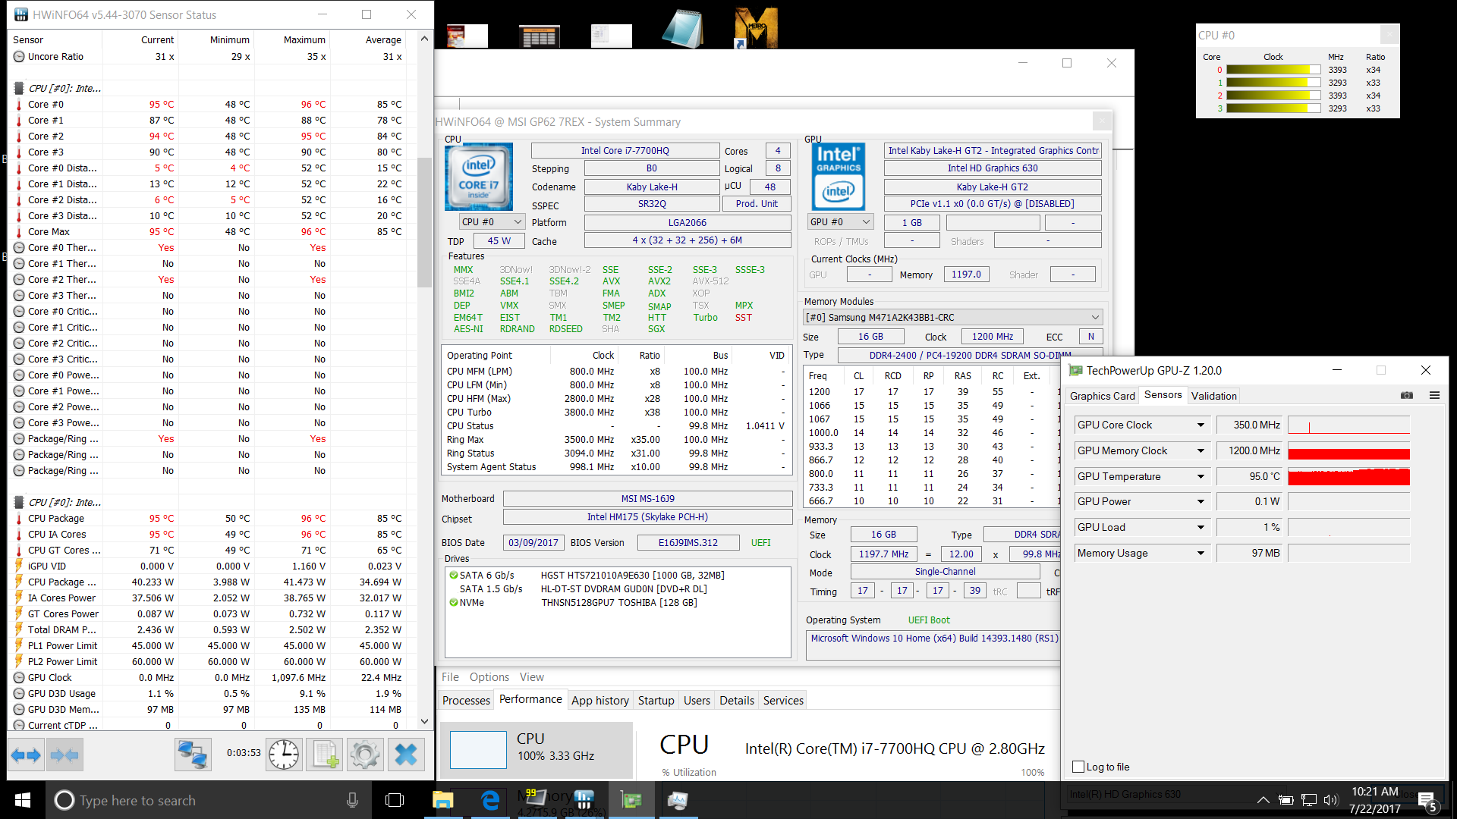Open the GPU Load sensor dropdown
This screenshot has width=1457, height=819.
pos(1201,528)
